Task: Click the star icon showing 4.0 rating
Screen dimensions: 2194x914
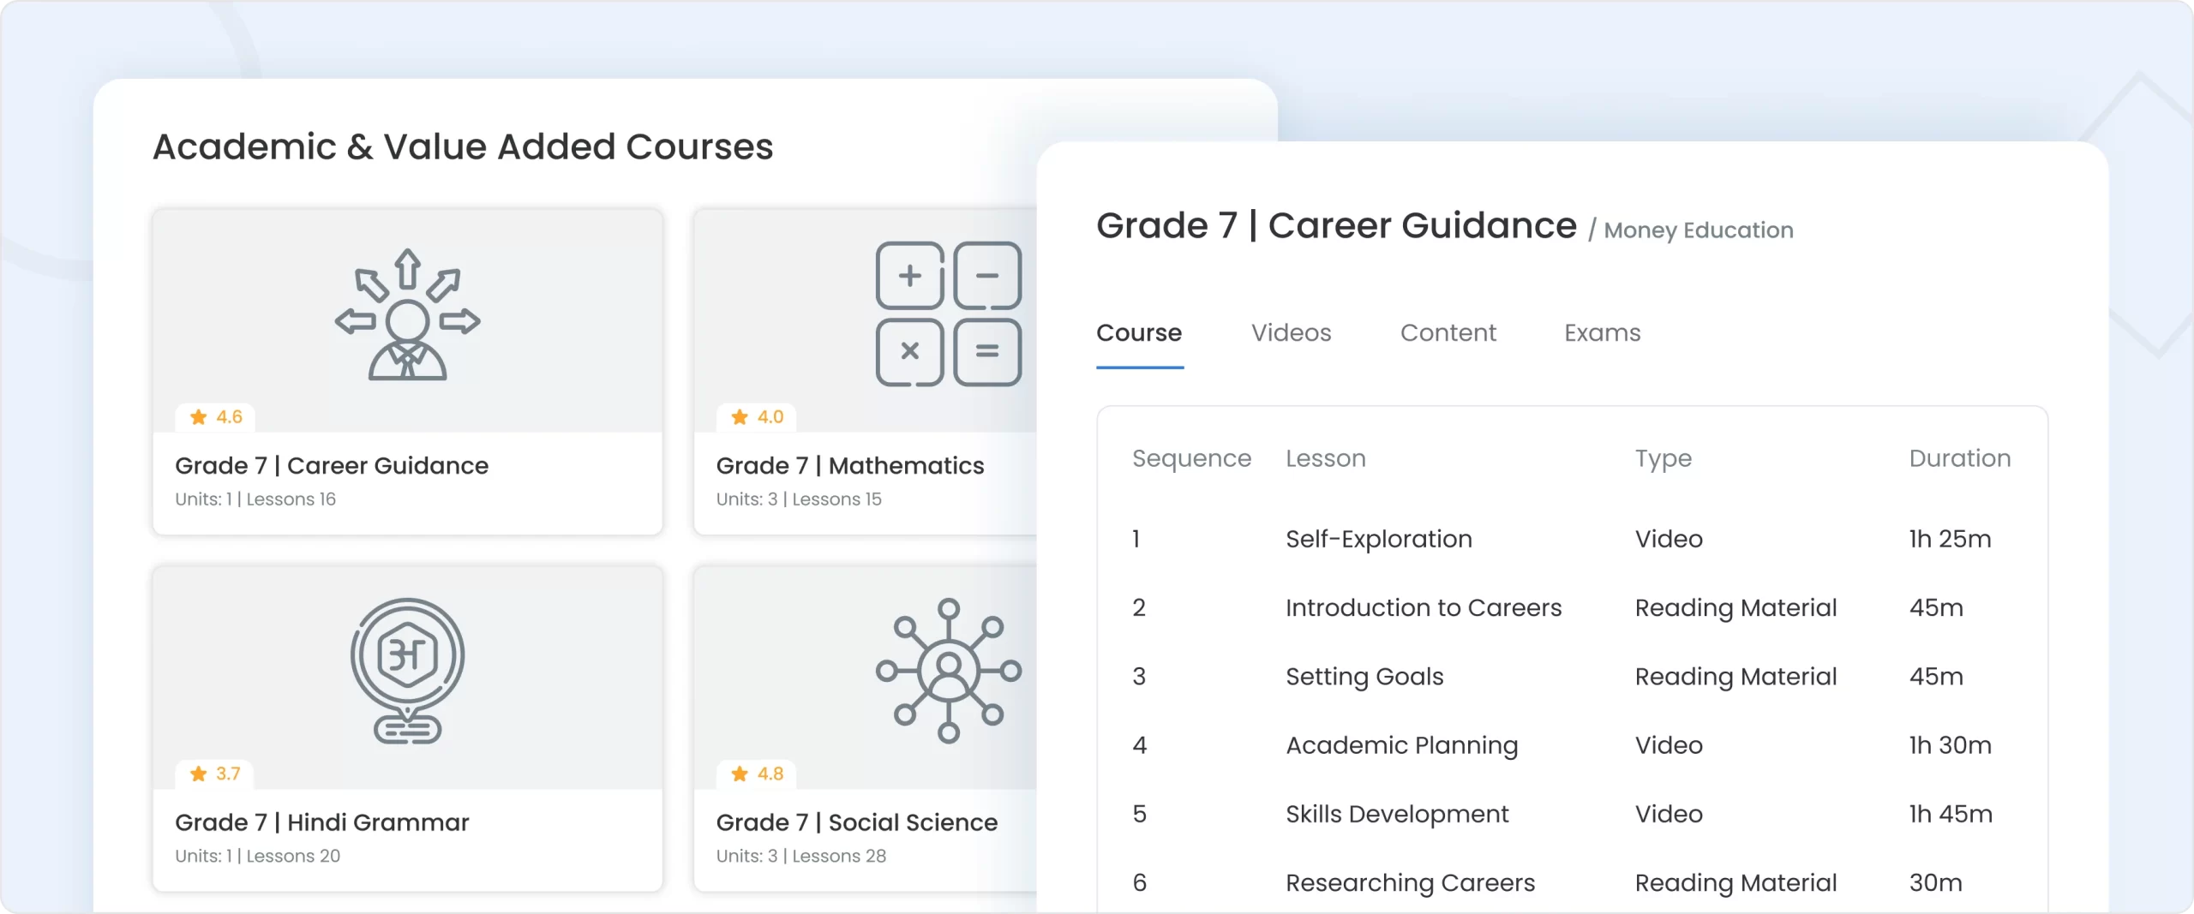Action: click(x=740, y=417)
